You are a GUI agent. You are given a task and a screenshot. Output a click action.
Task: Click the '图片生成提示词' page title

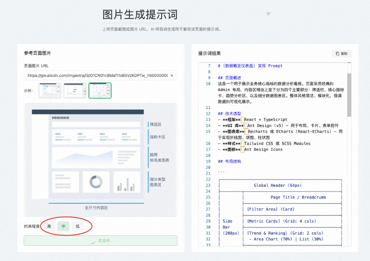[x=140, y=15]
